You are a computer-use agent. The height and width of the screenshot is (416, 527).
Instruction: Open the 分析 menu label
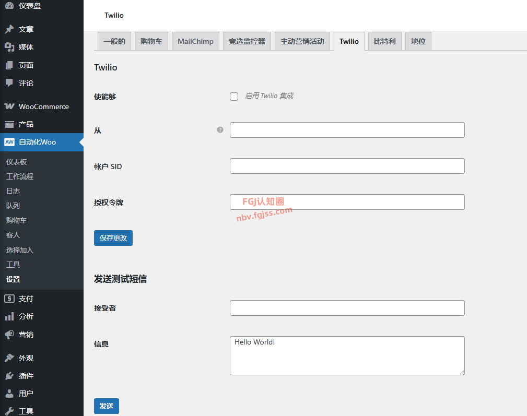[26, 316]
